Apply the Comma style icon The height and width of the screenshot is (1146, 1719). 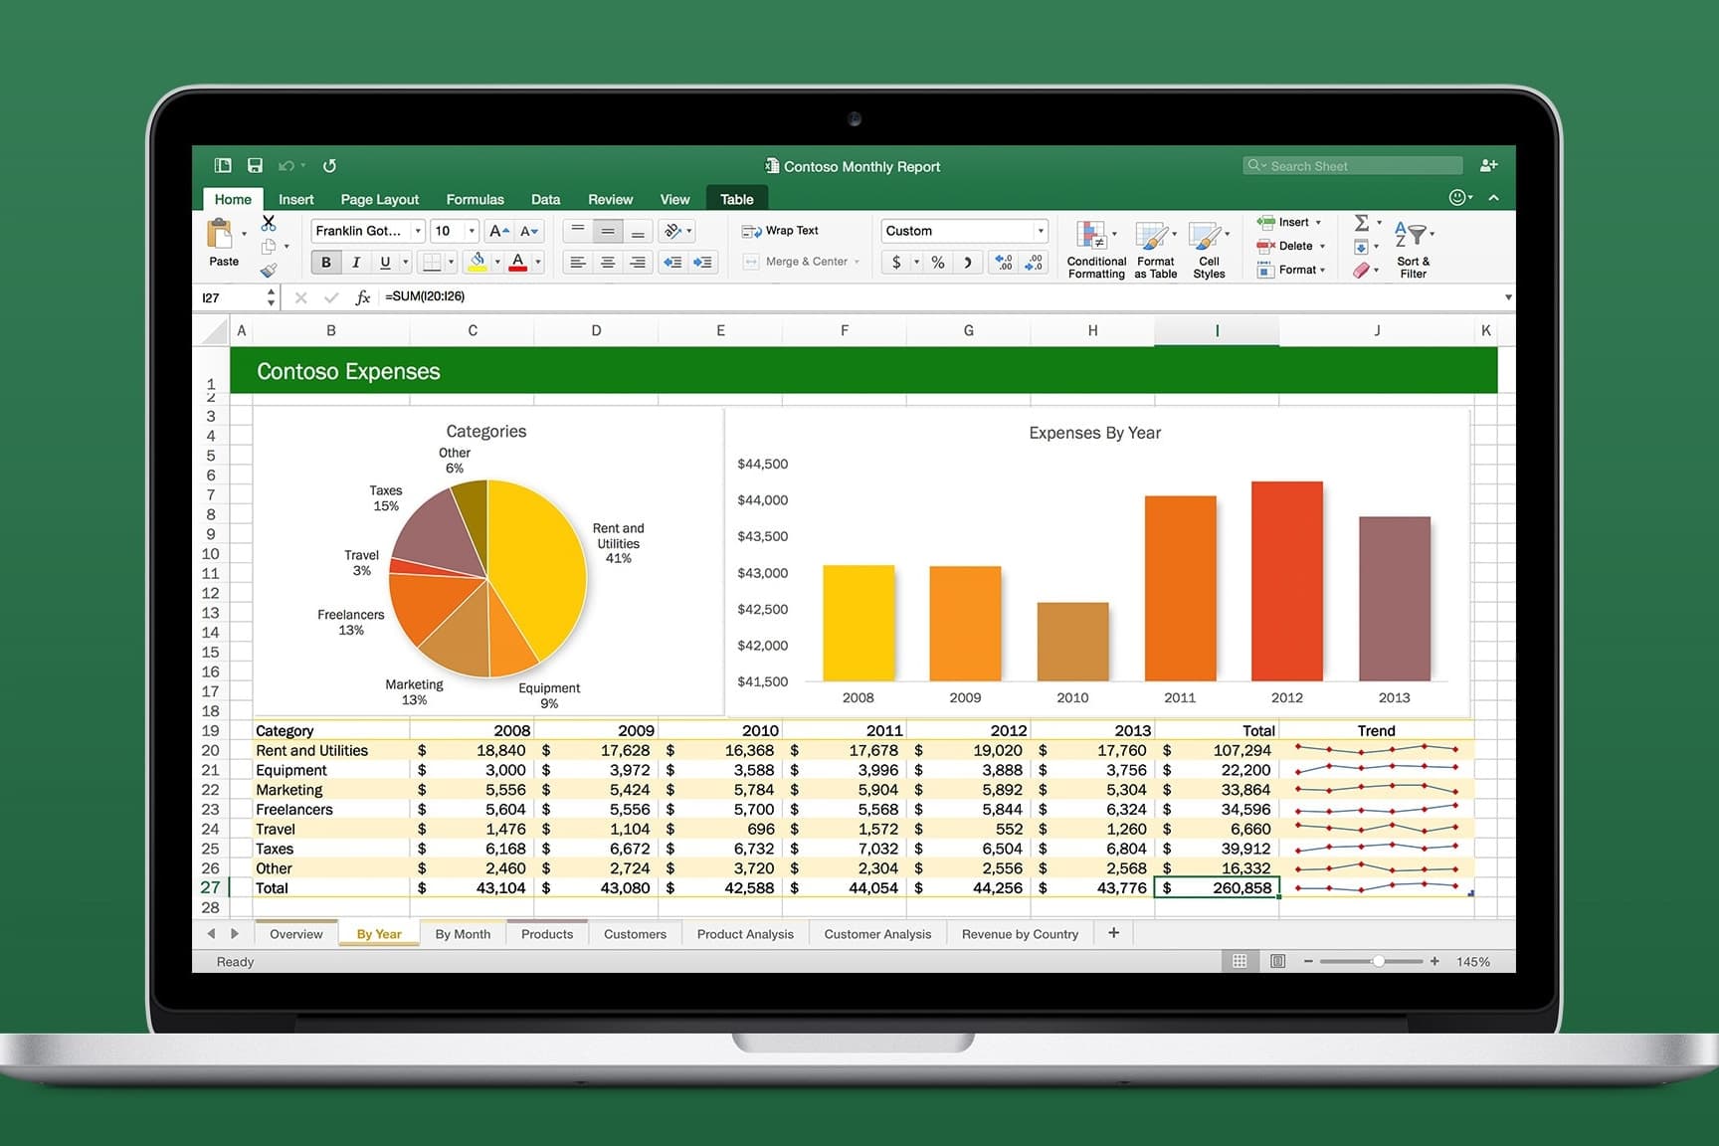coord(967,263)
